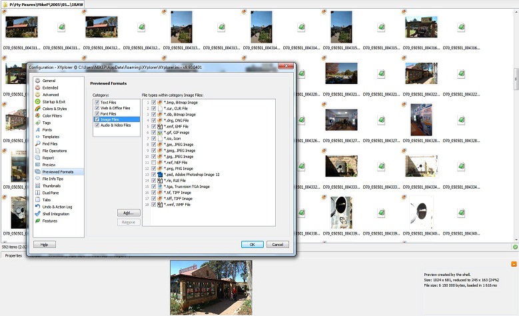Click the Add... button
This screenshot has width=519, height=316.
click(x=128, y=213)
